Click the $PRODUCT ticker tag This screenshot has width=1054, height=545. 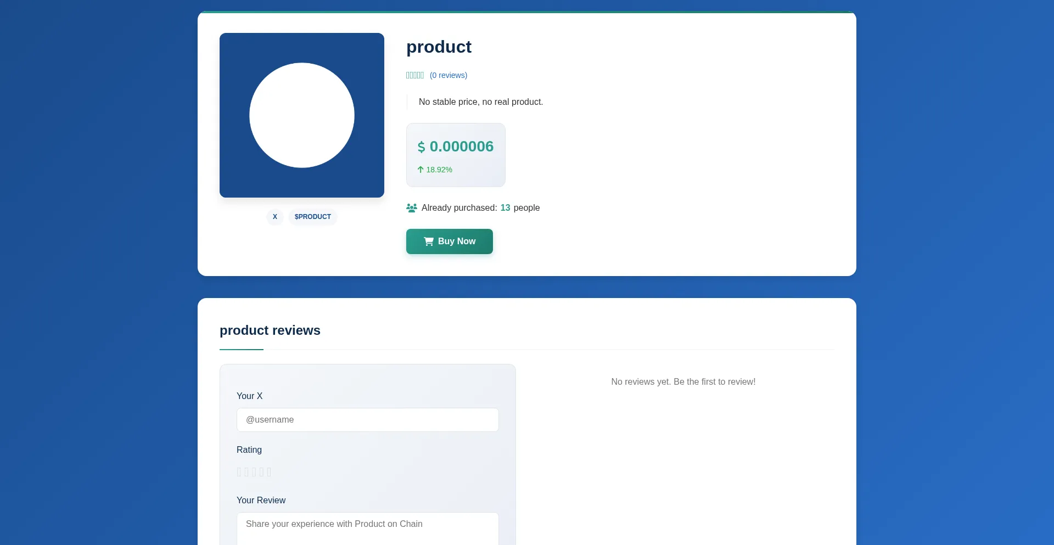pyautogui.click(x=313, y=217)
